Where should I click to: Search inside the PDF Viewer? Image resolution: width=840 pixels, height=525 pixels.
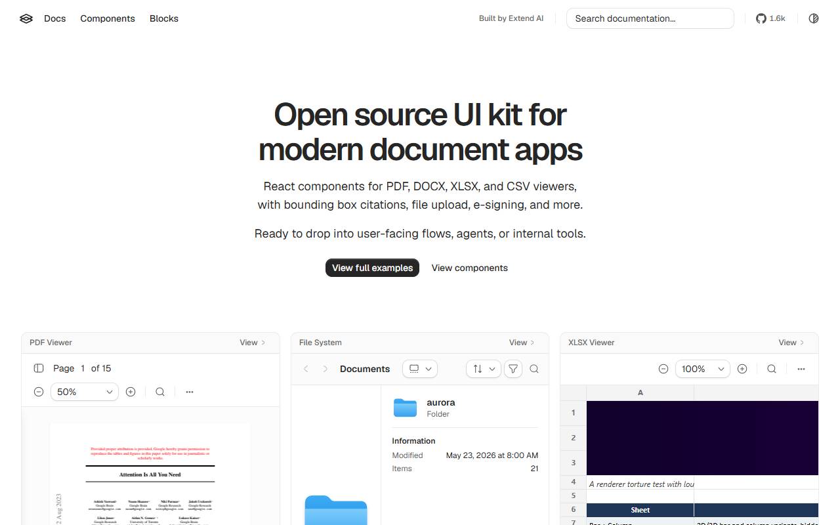[160, 392]
